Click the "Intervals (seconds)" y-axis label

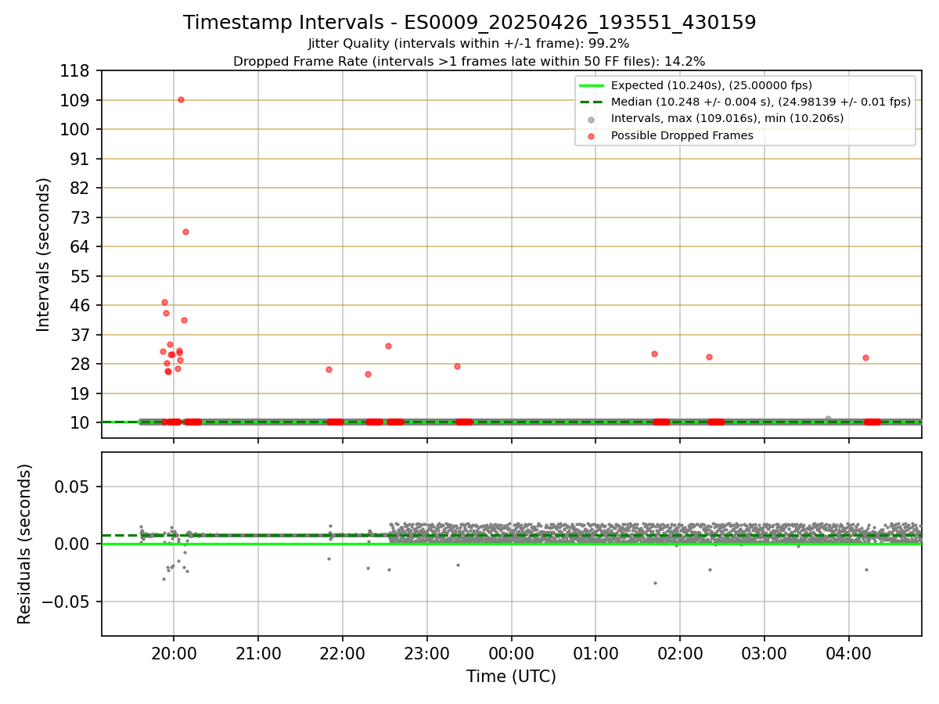click(x=44, y=254)
